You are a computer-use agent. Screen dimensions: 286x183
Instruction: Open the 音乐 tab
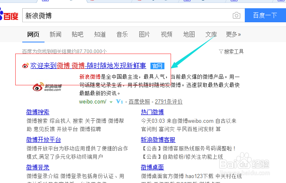(122, 34)
